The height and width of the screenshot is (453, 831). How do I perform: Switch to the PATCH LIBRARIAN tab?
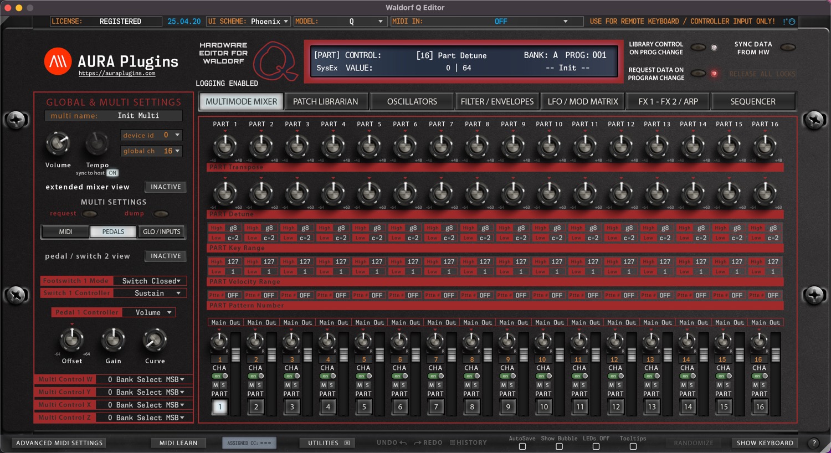tap(326, 102)
